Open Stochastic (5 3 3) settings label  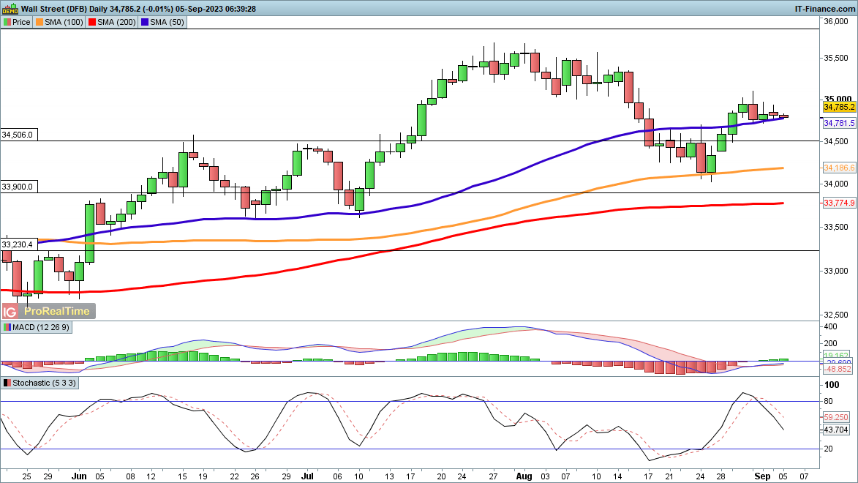[x=44, y=383]
